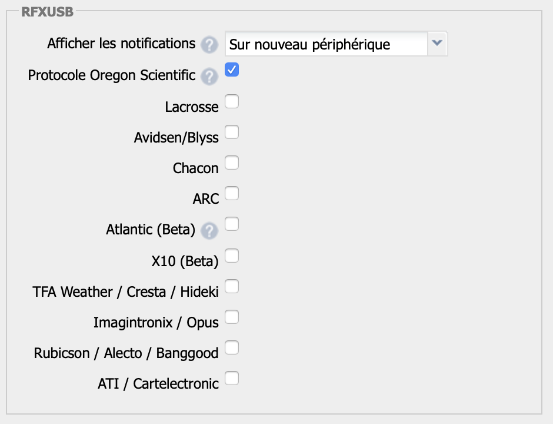Viewport: 553px width, 424px height.
Task: Check the ATI / Cartelectronic checkbox
Action: (232, 378)
